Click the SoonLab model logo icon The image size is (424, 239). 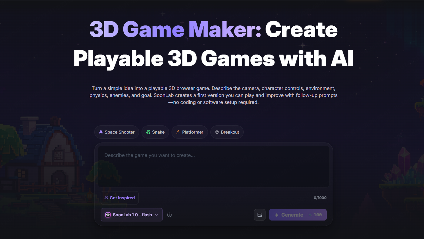click(108, 215)
